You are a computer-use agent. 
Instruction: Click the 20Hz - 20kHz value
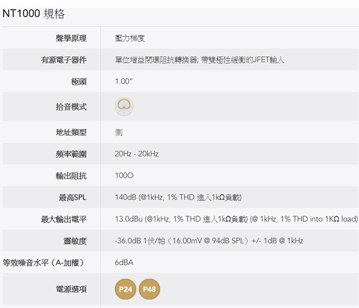(x=137, y=154)
